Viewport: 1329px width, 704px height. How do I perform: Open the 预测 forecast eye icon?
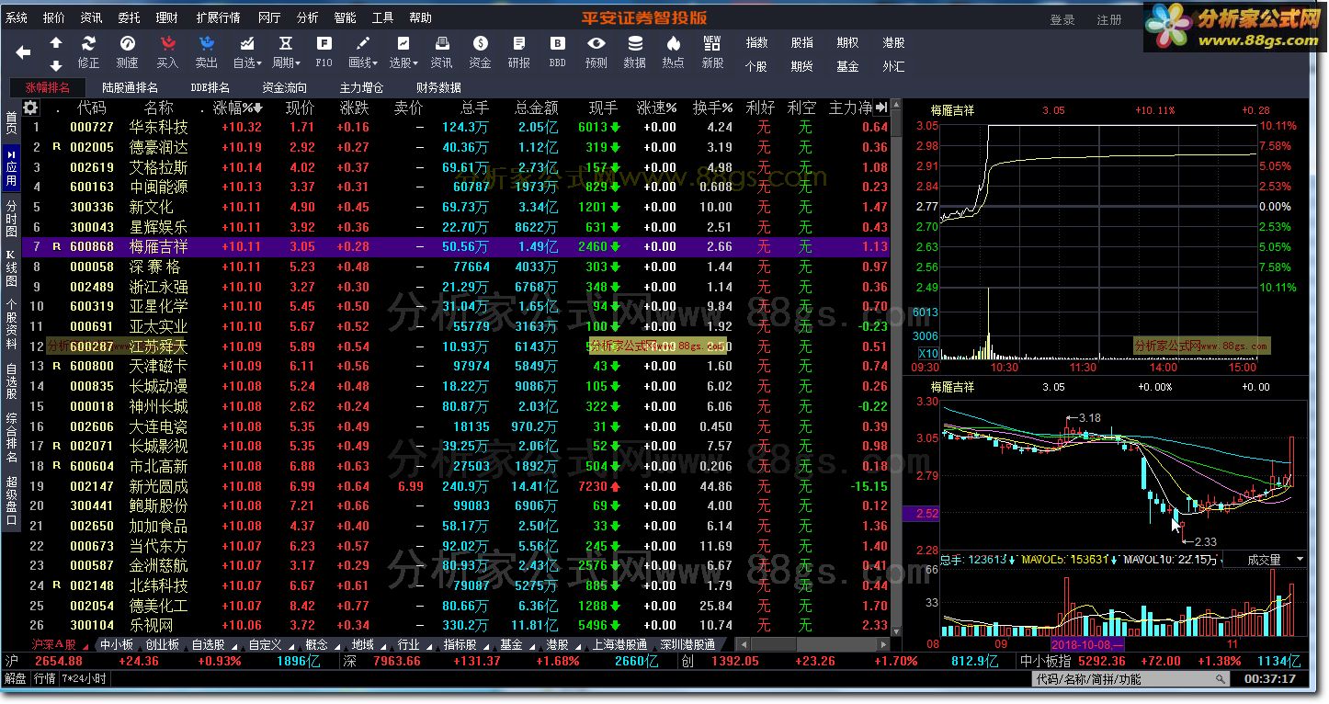596,51
